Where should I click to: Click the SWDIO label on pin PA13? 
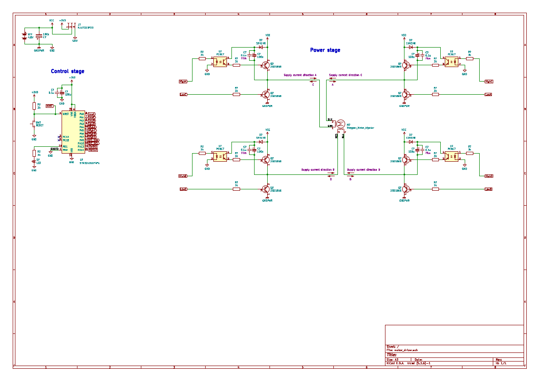[93, 147]
